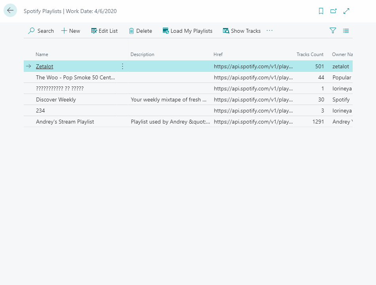Click owner name Spotify cell
Viewport: 376px width, 285px height.
tap(341, 99)
